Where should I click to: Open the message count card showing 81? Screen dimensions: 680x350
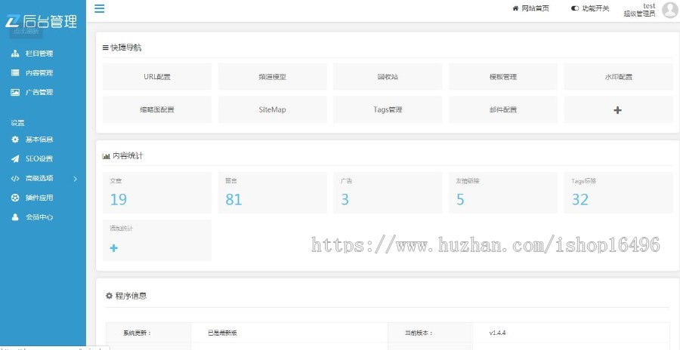click(272, 193)
